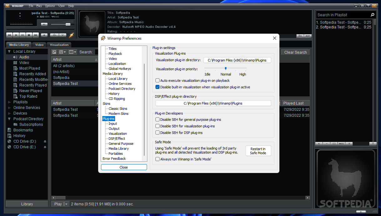Switch to the Visualization tab
This screenshot has width=381, height=216.
(59, 45)
